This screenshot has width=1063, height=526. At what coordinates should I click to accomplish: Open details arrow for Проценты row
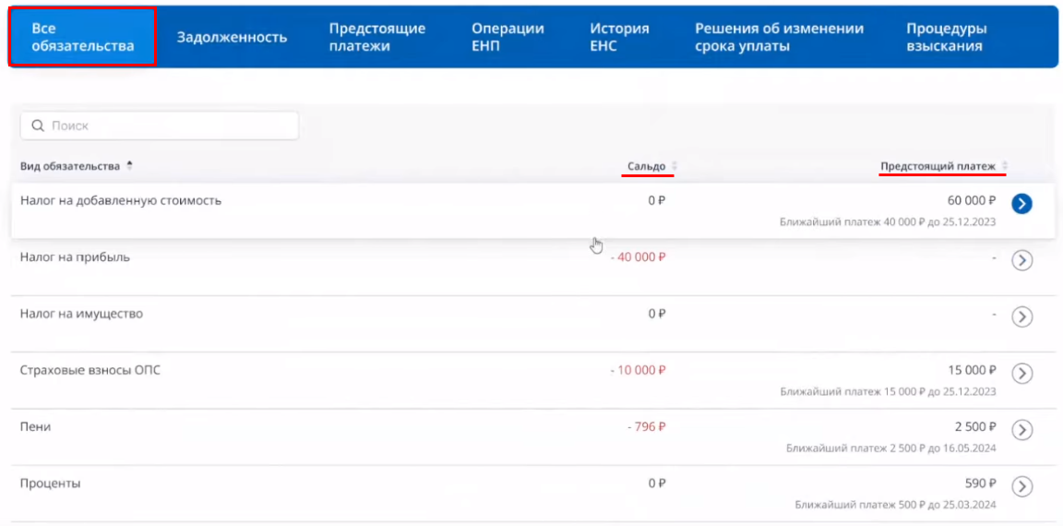[1021, 485]
